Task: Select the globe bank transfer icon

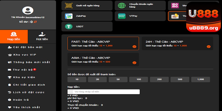Action: click(122, 5)
